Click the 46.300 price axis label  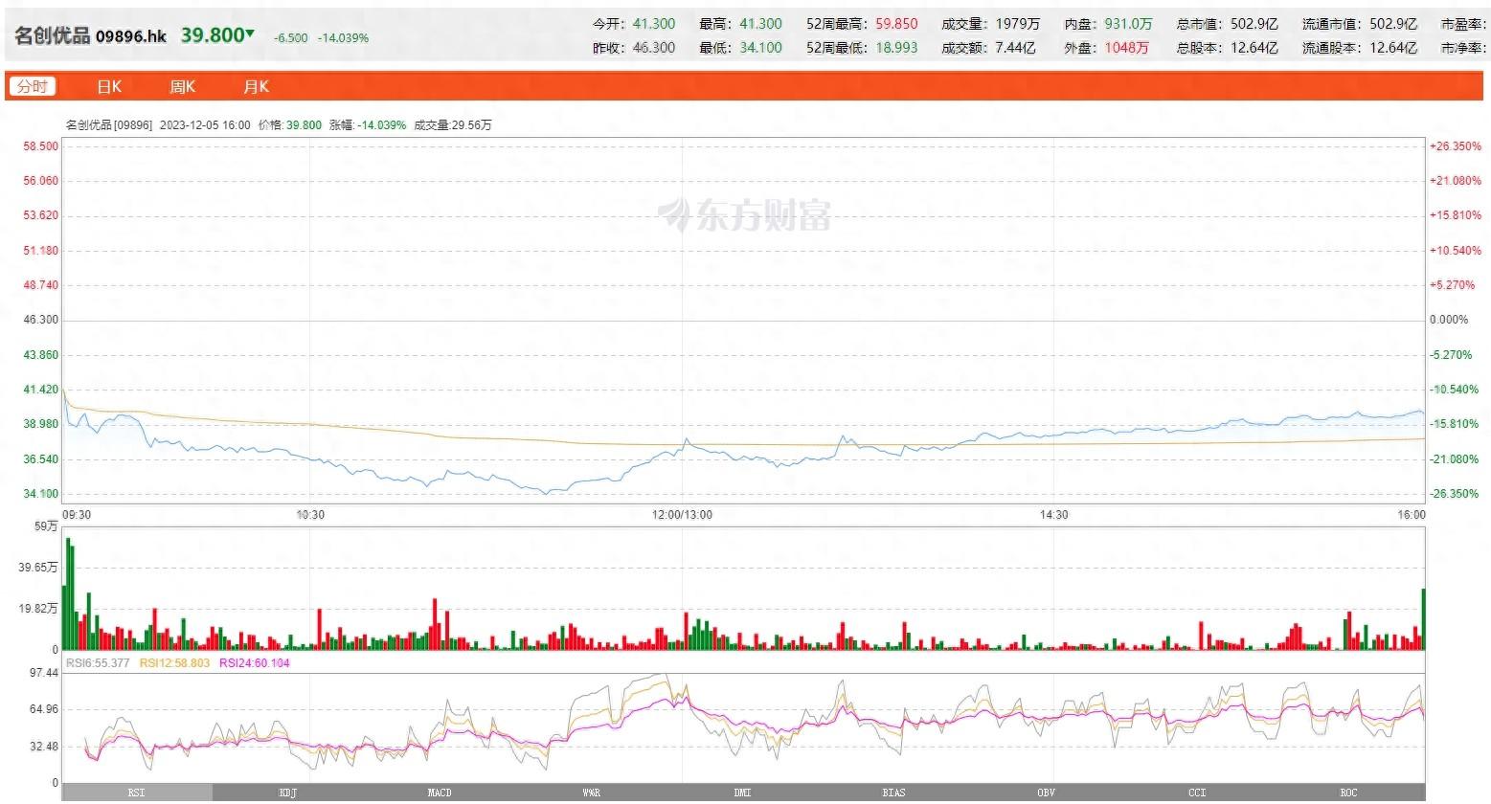41,320
